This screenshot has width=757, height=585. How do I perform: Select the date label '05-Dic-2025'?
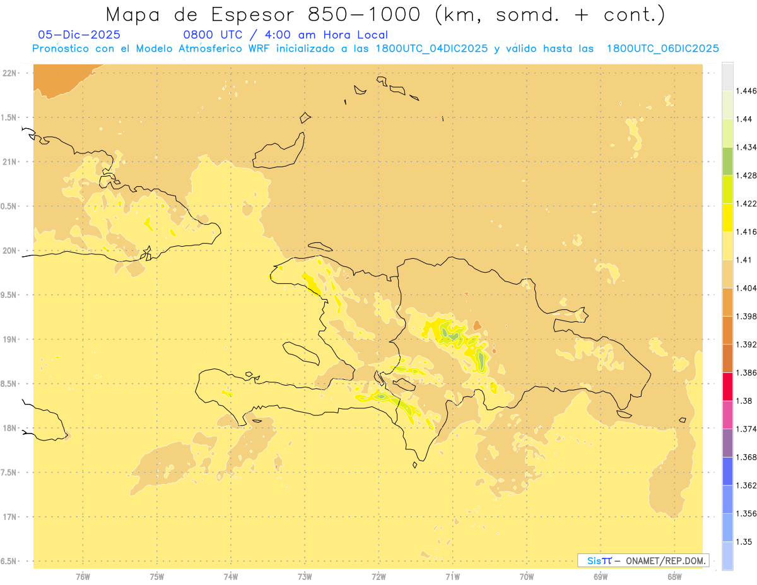click(79, 35)
